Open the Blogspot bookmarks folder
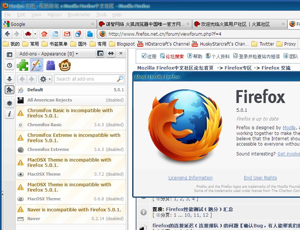The height and width of the screenshot is (230, 300). (122, 44)
